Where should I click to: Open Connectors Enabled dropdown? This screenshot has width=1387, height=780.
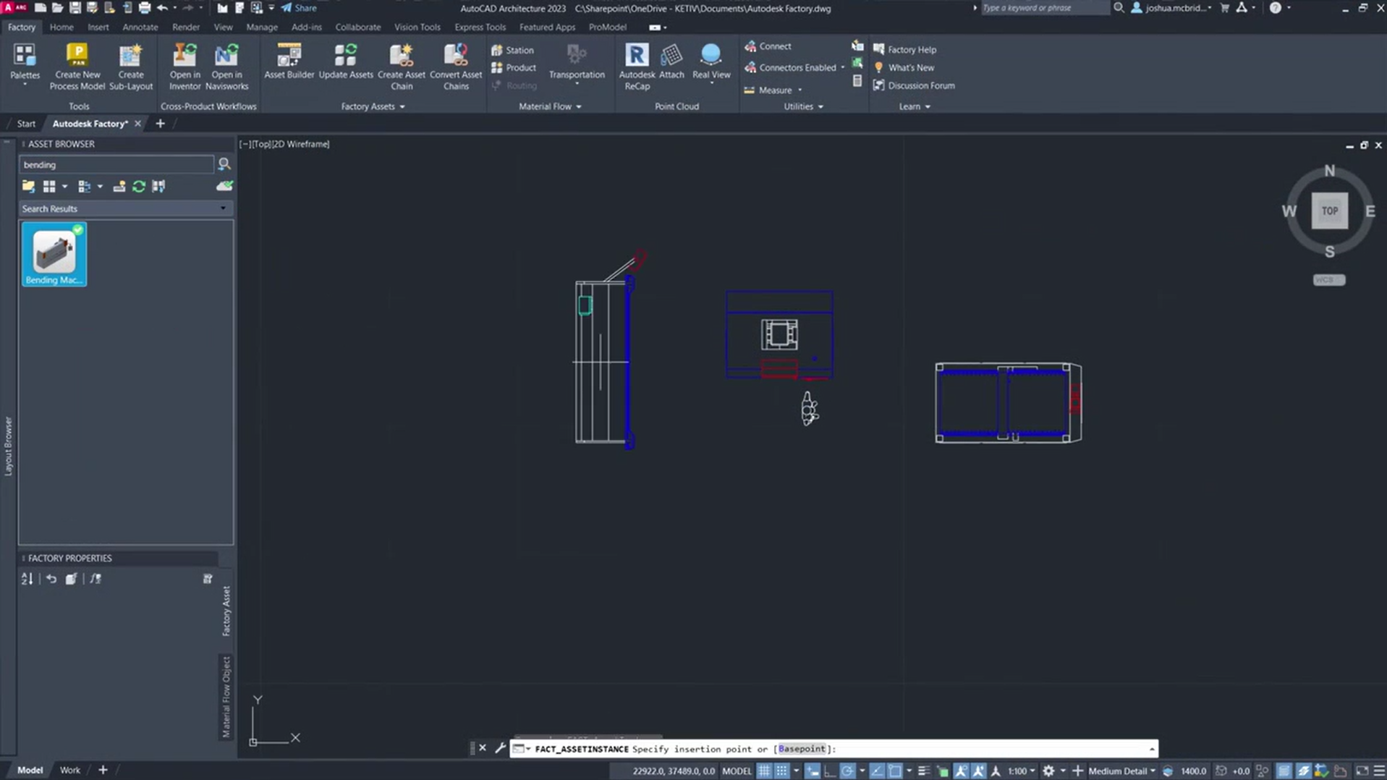tap(843, 68)
